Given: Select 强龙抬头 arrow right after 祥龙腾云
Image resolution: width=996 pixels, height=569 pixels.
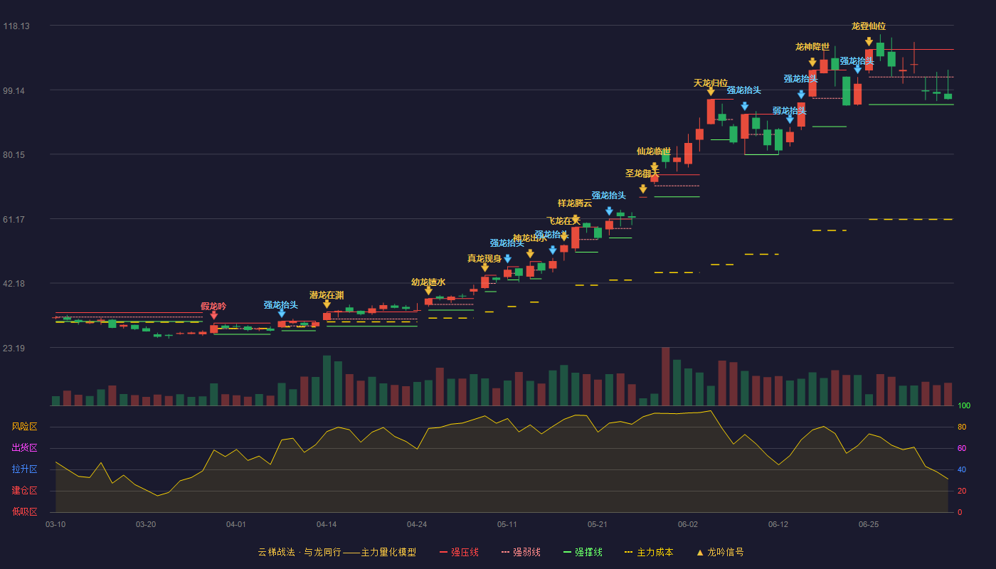Looking at the screenshot, I should pyautogui.click(x=609, y=211).
